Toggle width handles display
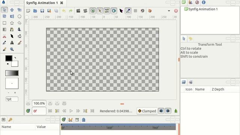The width and height of the screenshot is (240, 135). pos(121,11)
